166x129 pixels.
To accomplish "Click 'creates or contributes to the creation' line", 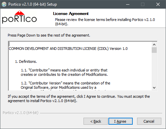I will [x=64, y=74].
